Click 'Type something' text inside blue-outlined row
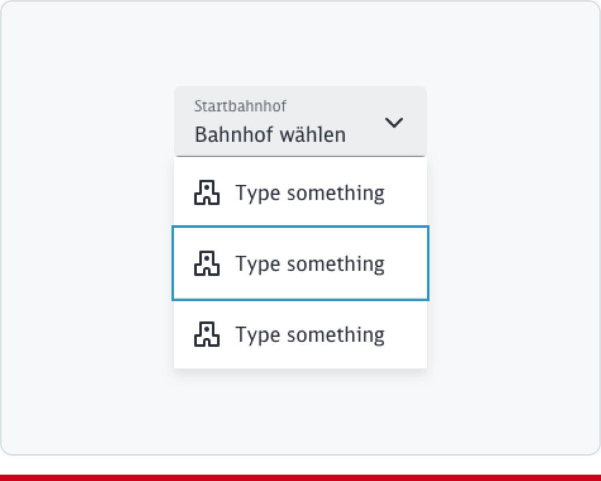Image resolution: width=601 pixels, height=481 pixels. [310, 263]
